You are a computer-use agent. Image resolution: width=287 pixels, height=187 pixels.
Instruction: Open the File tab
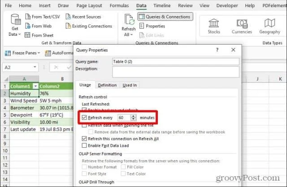(9, 6)
